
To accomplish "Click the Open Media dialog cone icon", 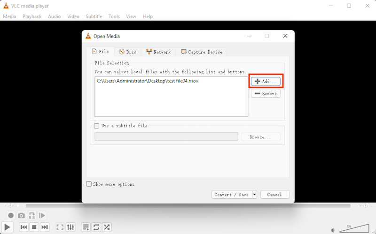I will coord(88,36).
